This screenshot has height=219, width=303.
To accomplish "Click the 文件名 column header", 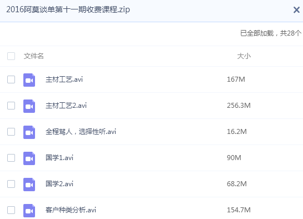I will [x=33, y=56].
